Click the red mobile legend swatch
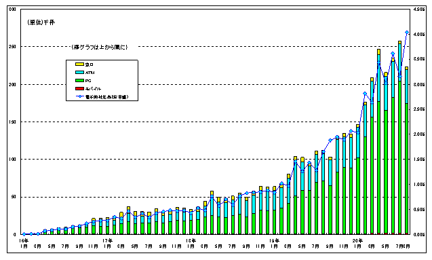The image size is (432, 260). (x=79, y=88)
